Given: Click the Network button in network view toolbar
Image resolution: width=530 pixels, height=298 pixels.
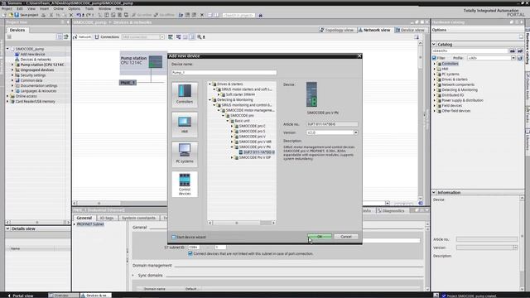Looking at the screenshot, I should [83, 36].
